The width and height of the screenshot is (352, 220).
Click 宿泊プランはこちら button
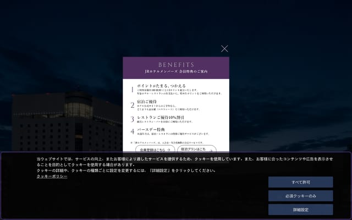197,149
